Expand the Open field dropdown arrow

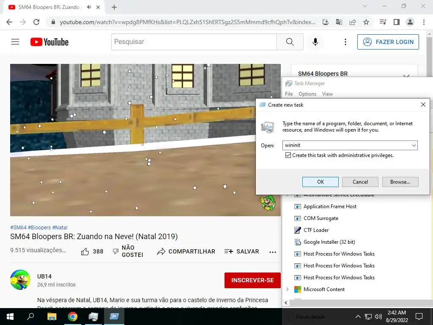pos(414,146)
